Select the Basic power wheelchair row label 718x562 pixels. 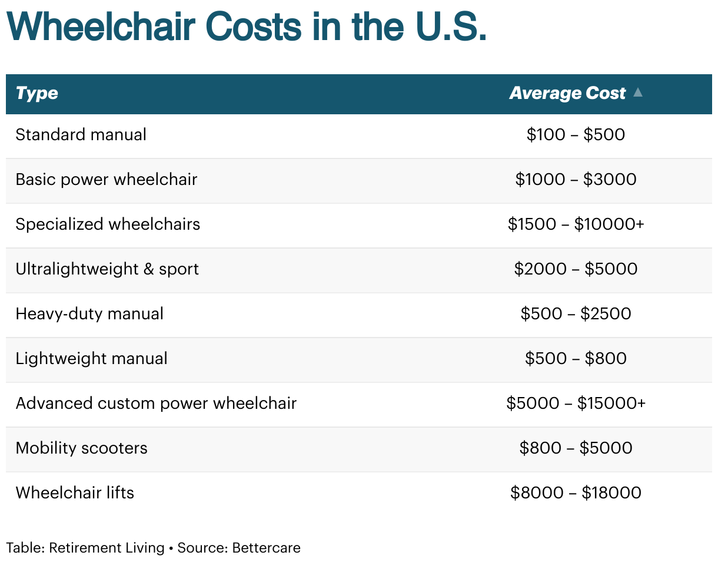click(x=107, y=180)
